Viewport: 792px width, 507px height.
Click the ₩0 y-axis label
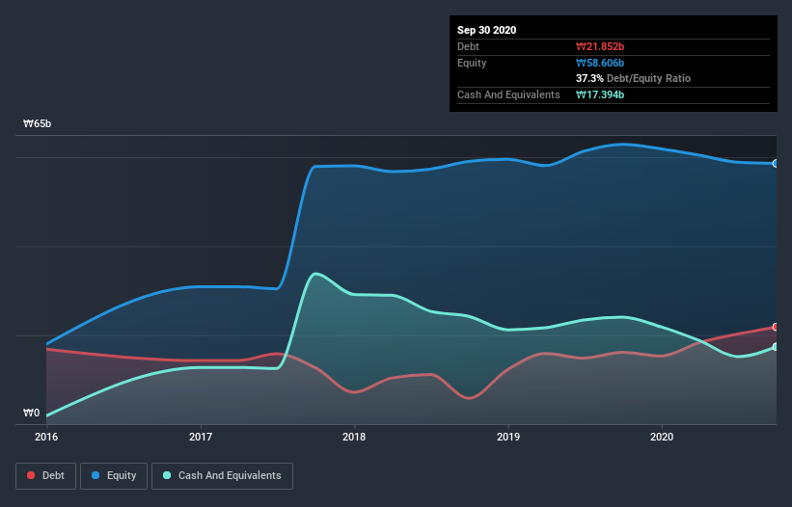(31, 413)
